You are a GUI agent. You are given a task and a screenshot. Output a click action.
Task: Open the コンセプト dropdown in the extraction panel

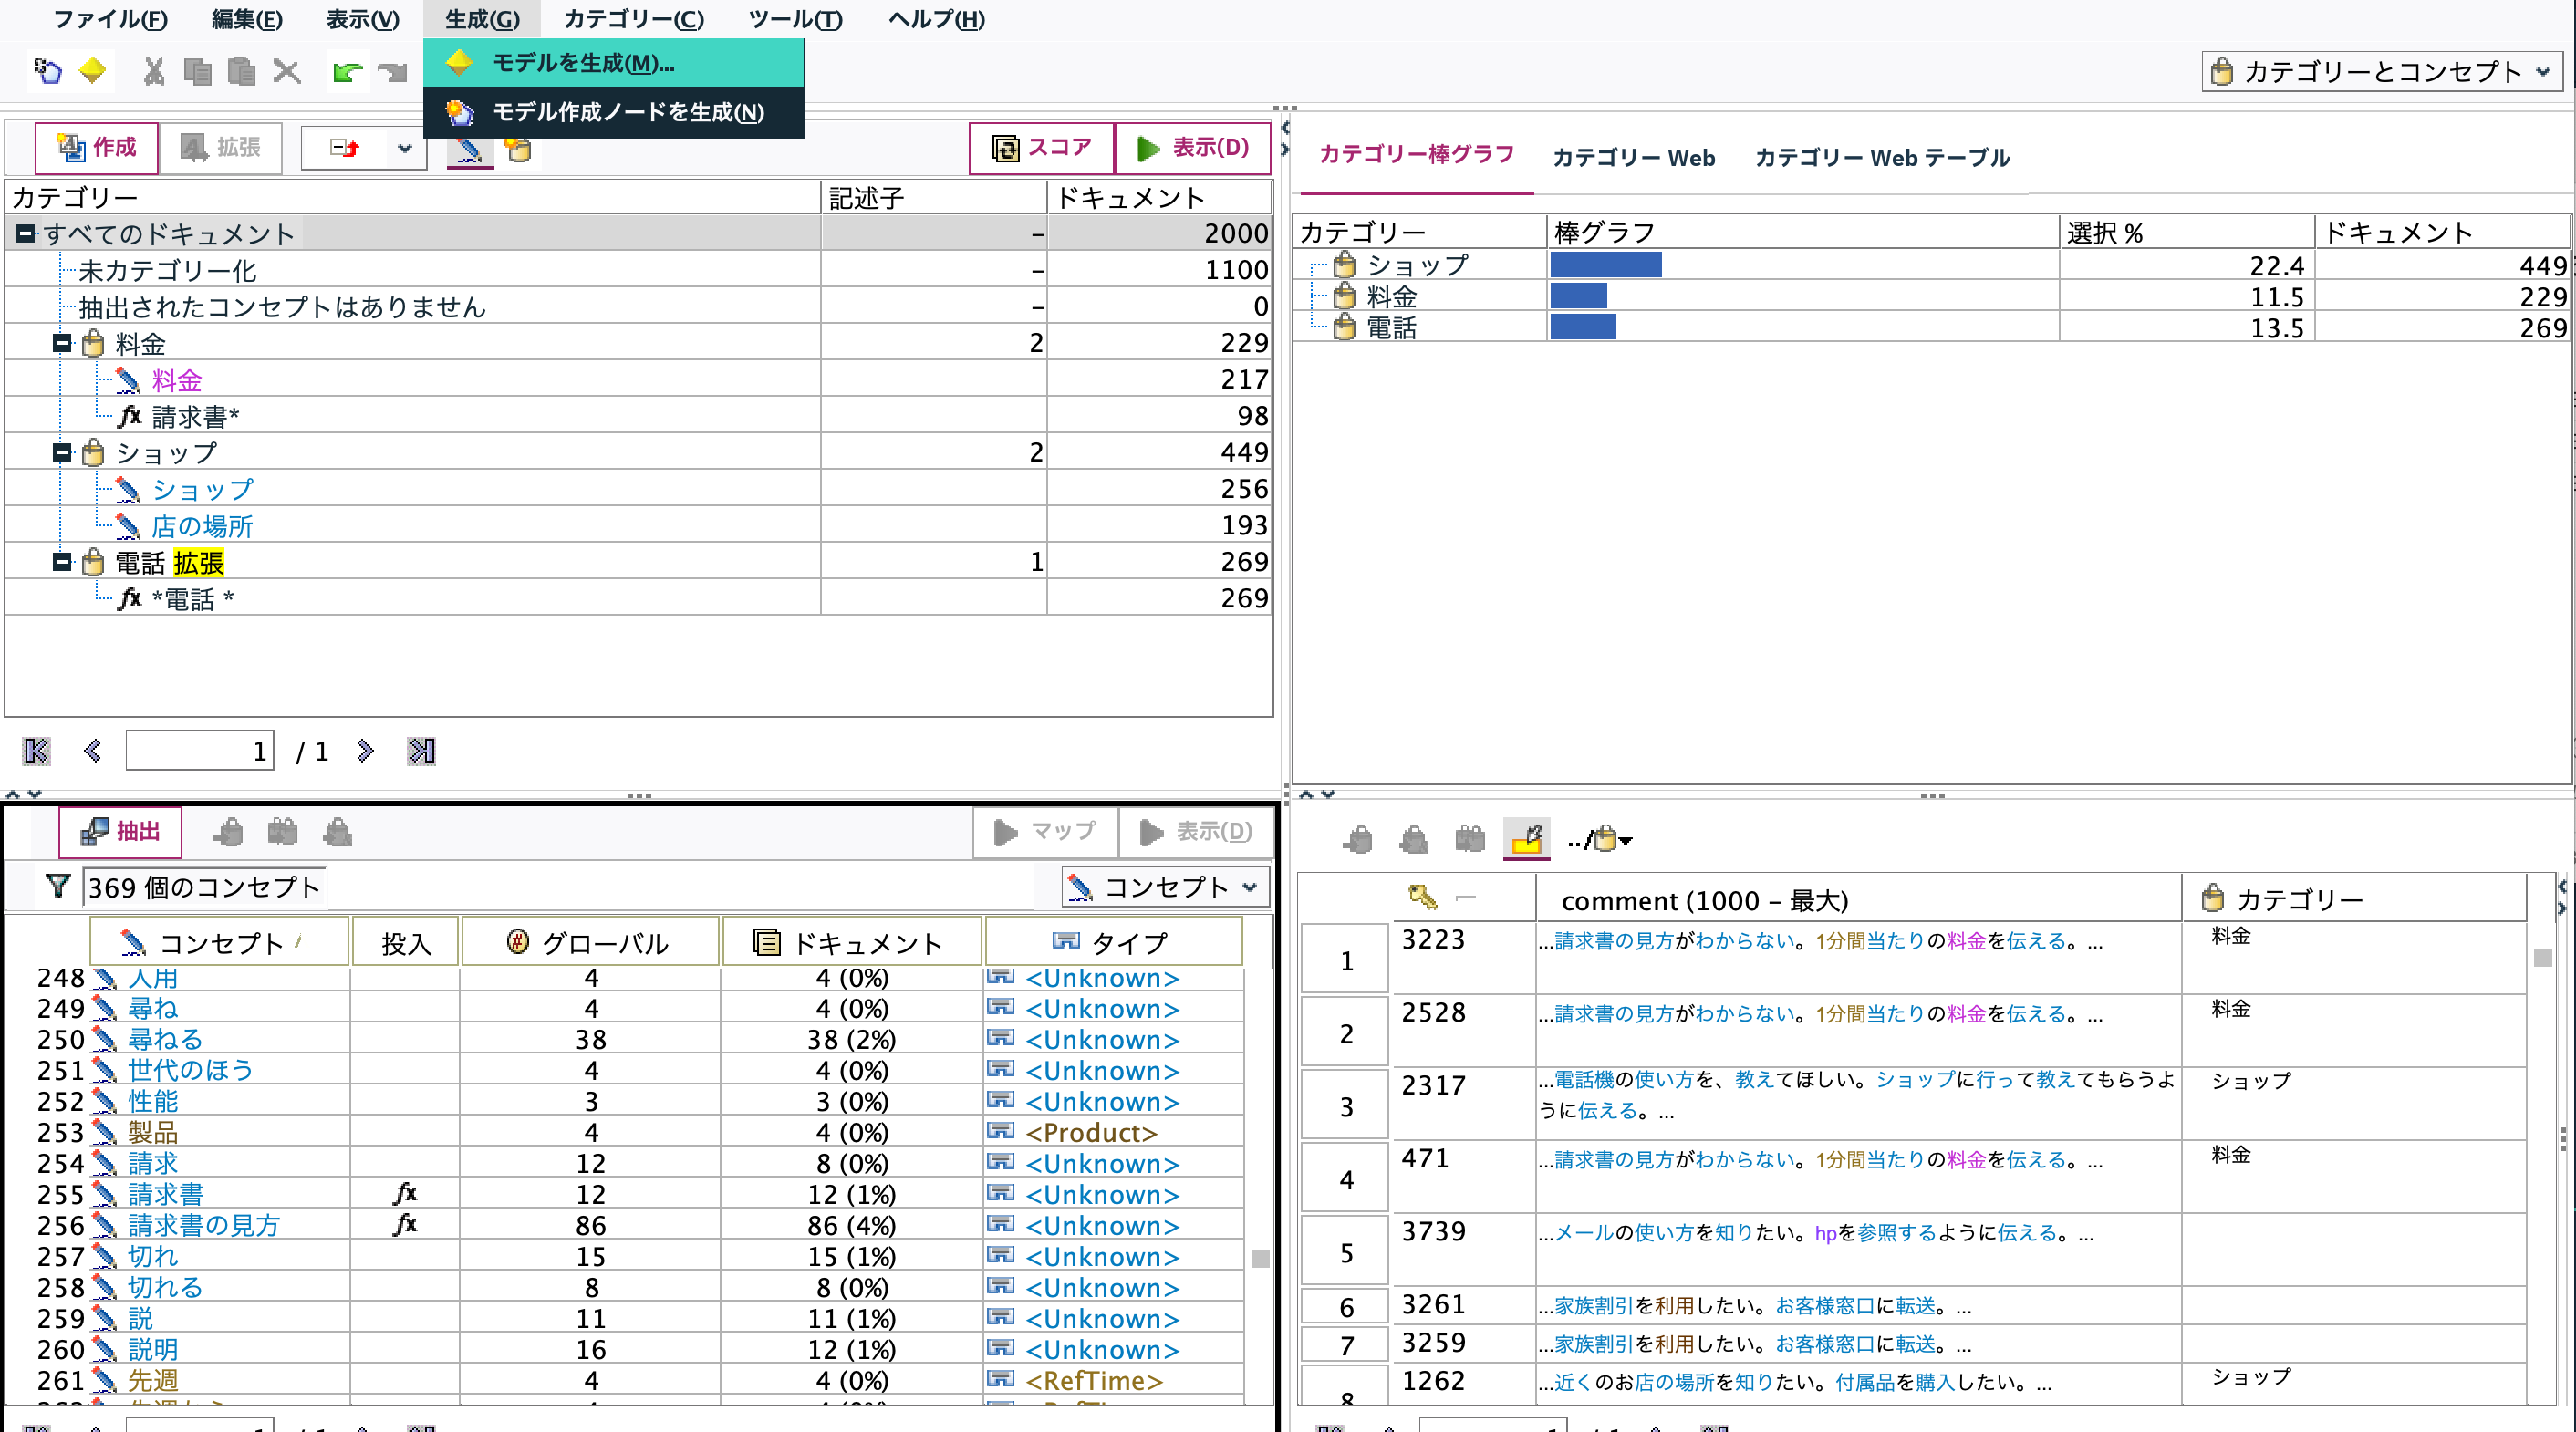(x=1251, y=886)
